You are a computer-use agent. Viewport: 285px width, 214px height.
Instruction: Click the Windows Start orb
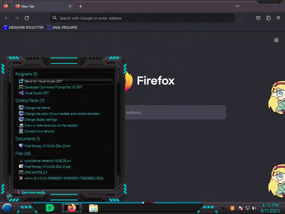pos(7,208)
